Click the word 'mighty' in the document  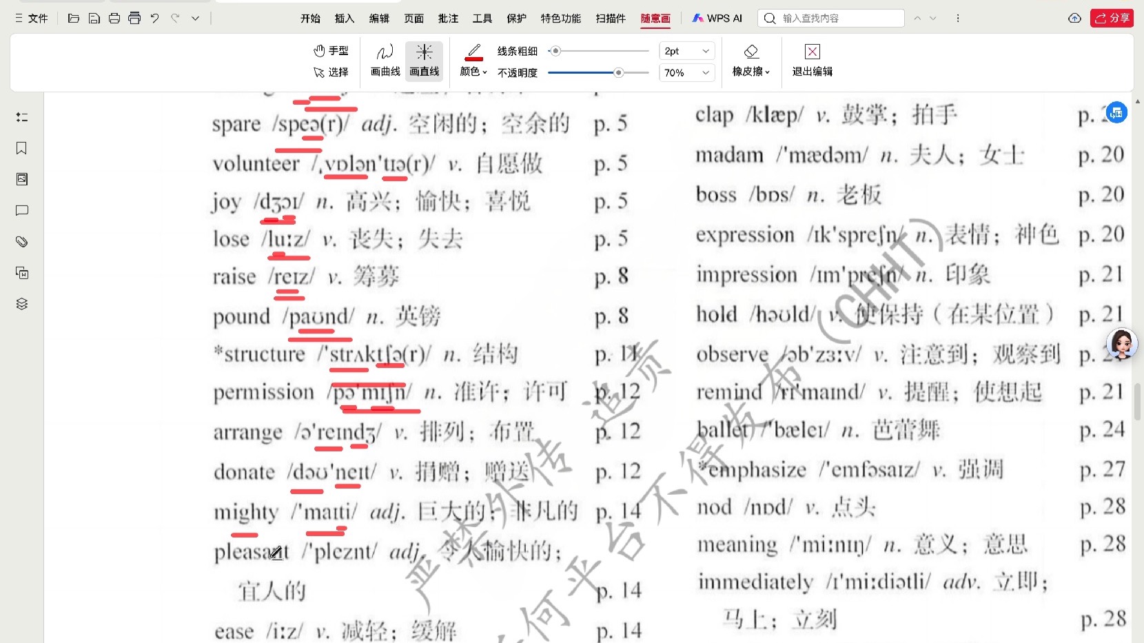[246, 512]
